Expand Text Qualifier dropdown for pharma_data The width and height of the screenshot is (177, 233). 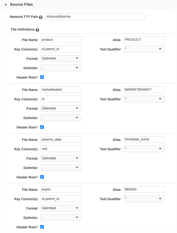click(x=144, y=149)
